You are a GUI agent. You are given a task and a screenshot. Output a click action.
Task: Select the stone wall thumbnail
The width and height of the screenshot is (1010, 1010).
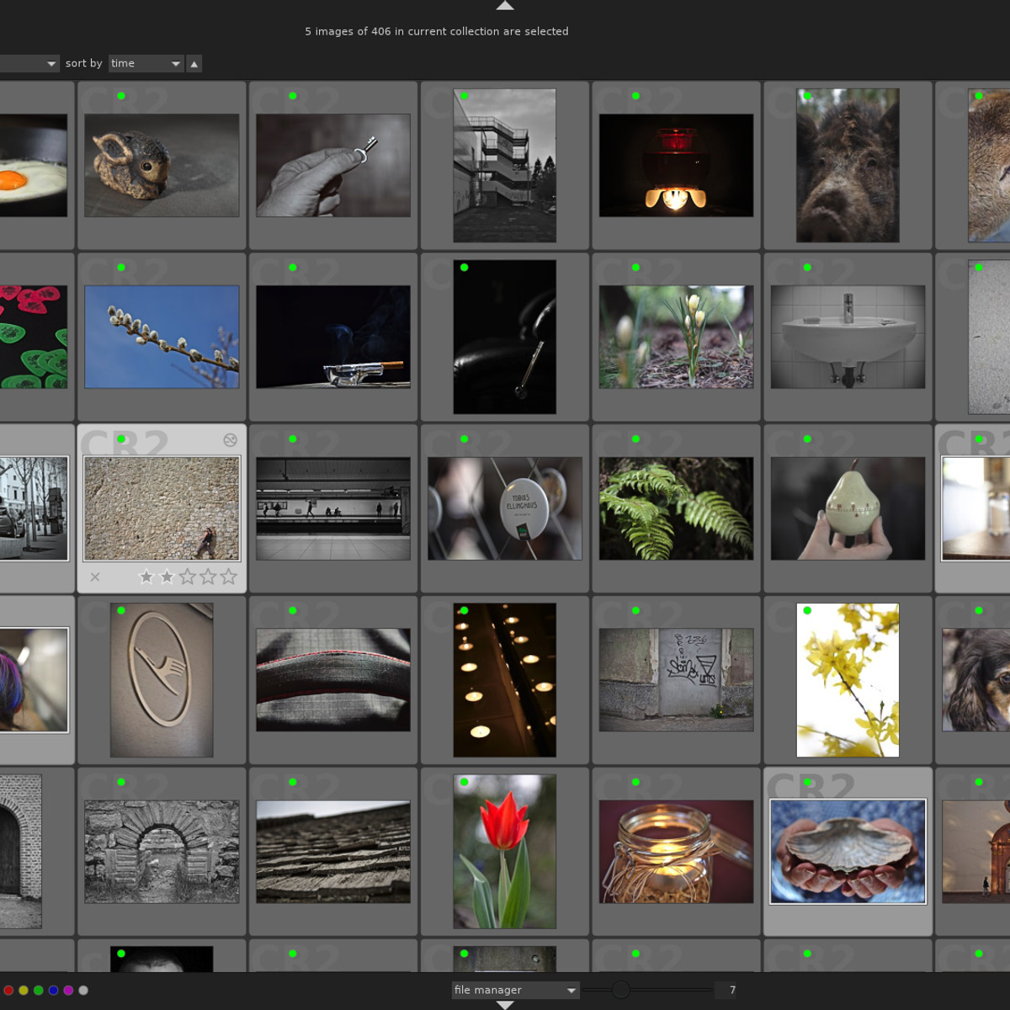coord(162,508)
